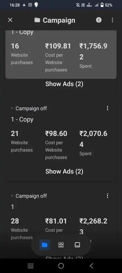
Task: Open options menu for campaign "1" card
Action: click(x=107, y=196)
